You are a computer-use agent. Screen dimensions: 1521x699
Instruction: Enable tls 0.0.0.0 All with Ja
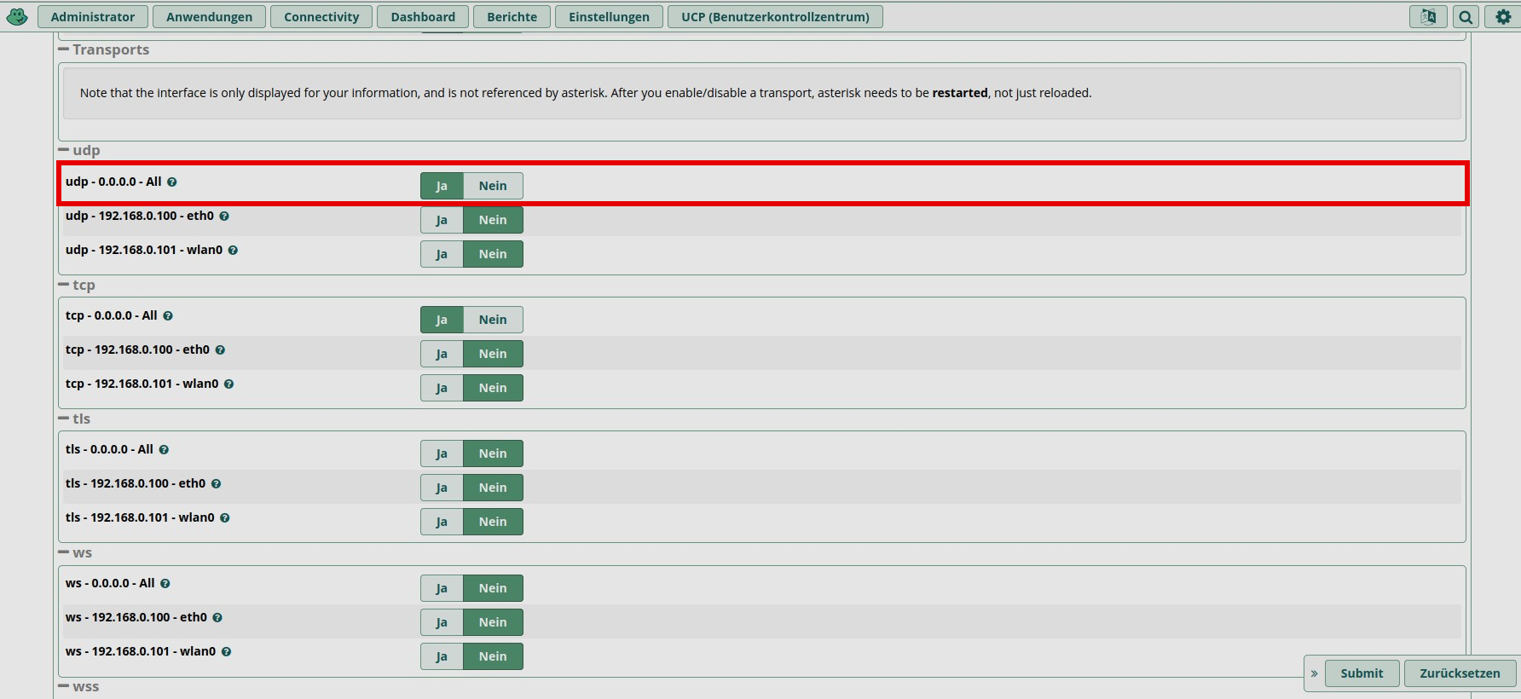[x=442, y=453]
